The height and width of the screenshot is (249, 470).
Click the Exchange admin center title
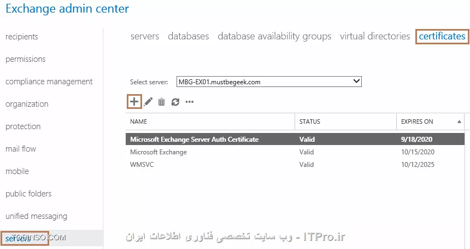coord(67,9)
